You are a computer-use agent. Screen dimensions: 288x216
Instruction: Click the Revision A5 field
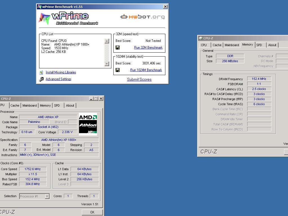(91, 150)
